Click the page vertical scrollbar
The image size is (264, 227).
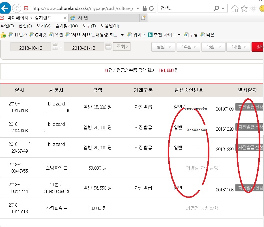click(263, 175)
